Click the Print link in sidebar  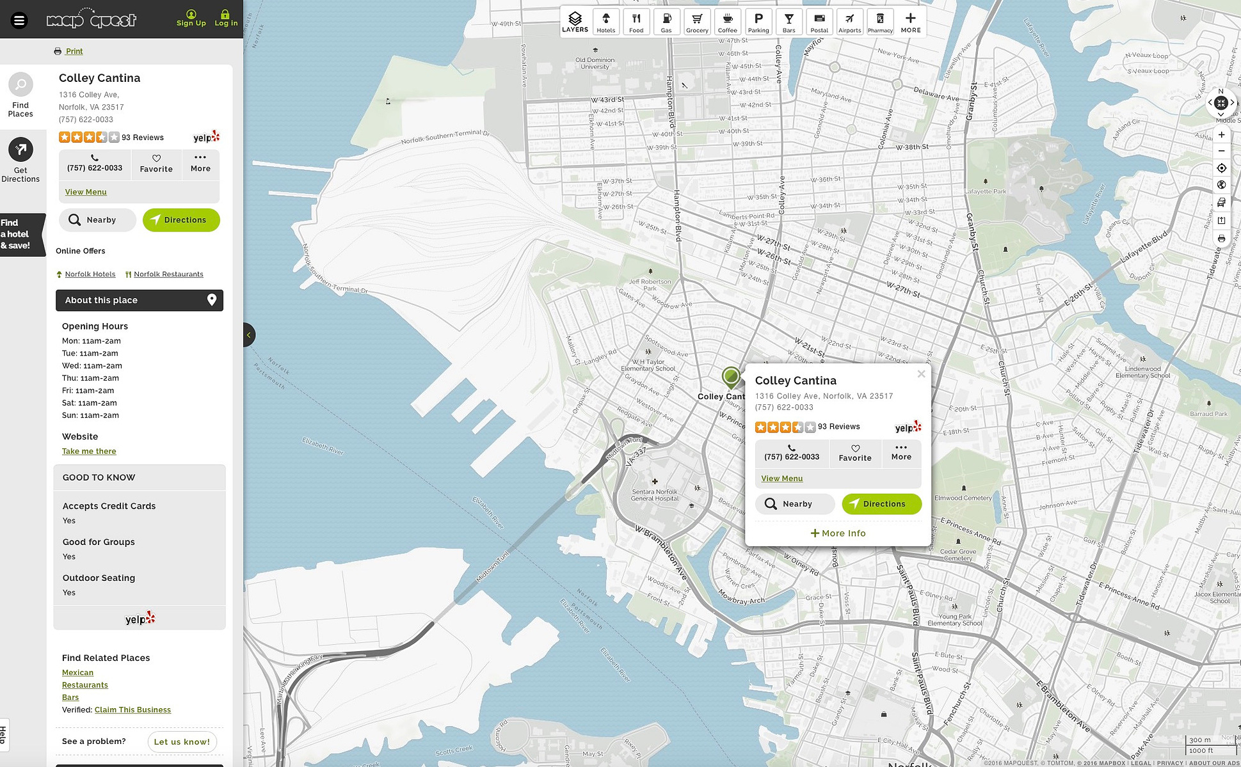tap(74, 51)
